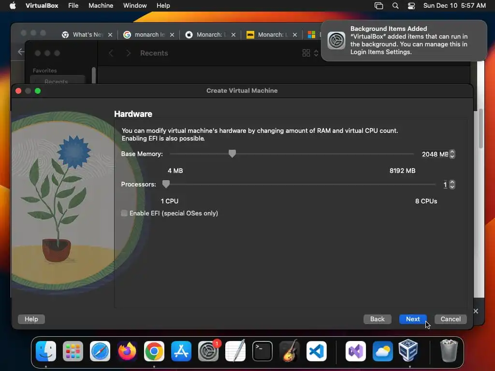Open the Apple menu
Viewport: 495px width, 371px height.
tap(13, 5)
